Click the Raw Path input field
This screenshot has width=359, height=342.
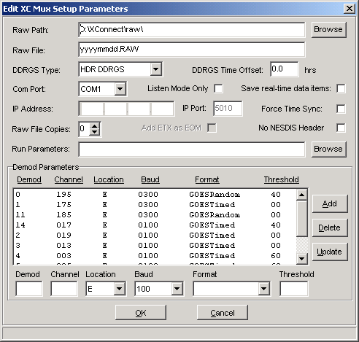click(x=192, y=30)
